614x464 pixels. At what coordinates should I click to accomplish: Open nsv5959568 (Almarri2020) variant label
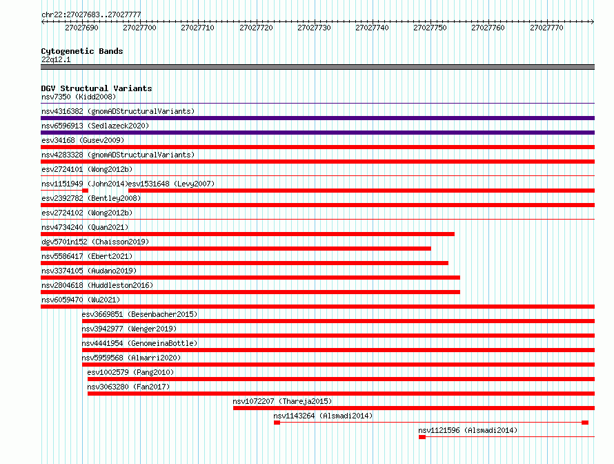tap(131, 358)
